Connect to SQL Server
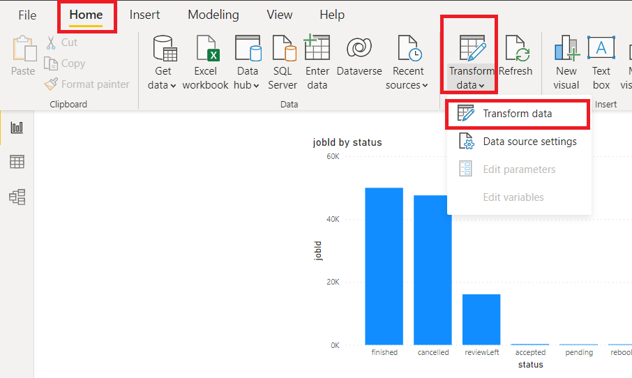632x378 pixels. pyautogui.click(x=283, y=63)
